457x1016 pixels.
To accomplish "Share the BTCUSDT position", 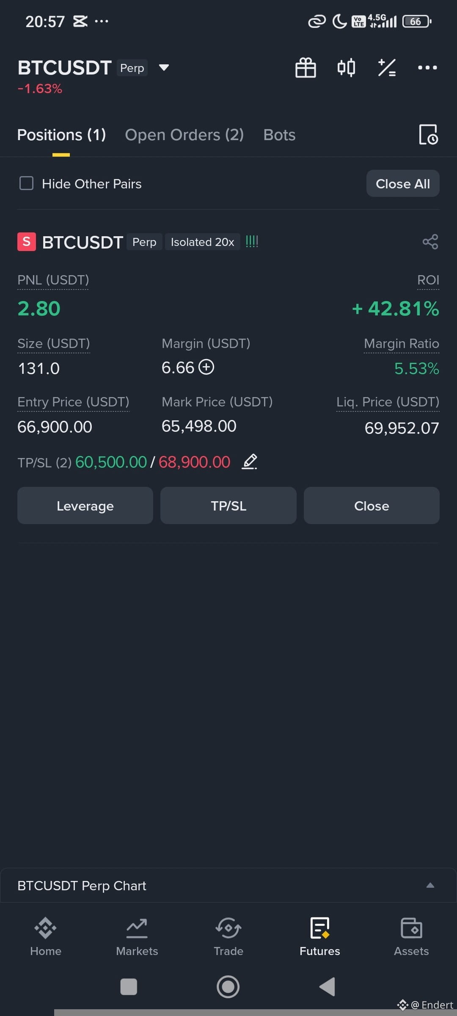I will [430, 242].
